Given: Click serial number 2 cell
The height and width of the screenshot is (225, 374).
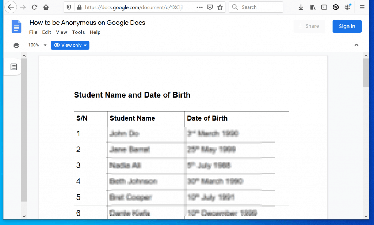Looking at the screenshot, I should tap(91, 150).
